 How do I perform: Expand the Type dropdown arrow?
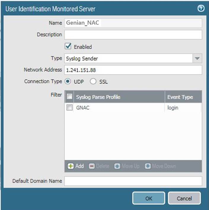197,59
